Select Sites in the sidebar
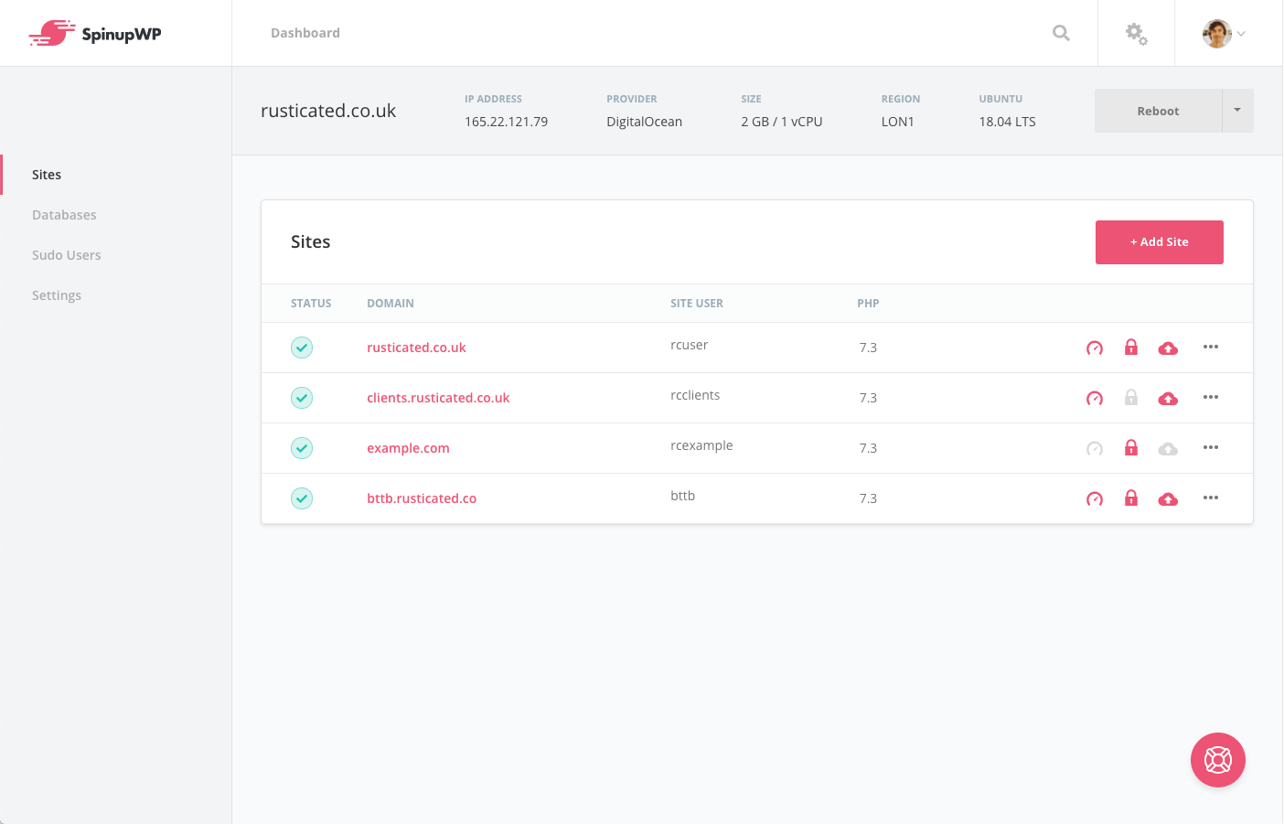 pyautogui.click(x=47, y=175)
